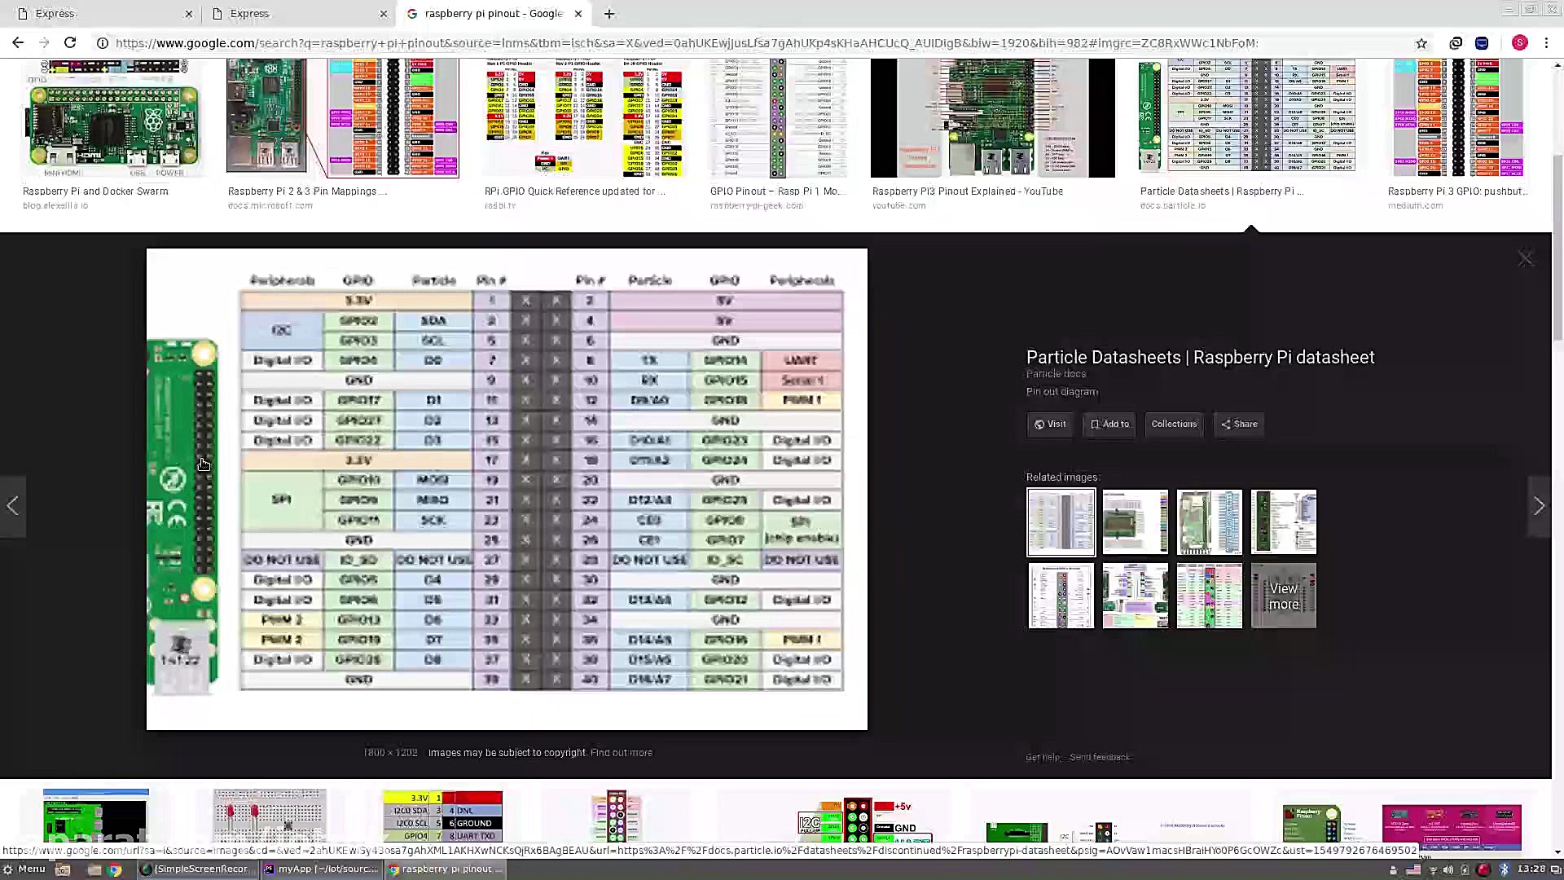Click the red profile avatar icon
Viewport: 1564px width, 880px height.
point(1519,43)
